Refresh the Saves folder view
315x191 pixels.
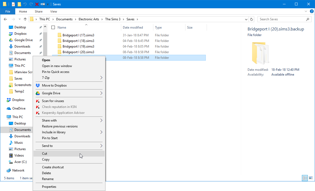click(252, 19)
